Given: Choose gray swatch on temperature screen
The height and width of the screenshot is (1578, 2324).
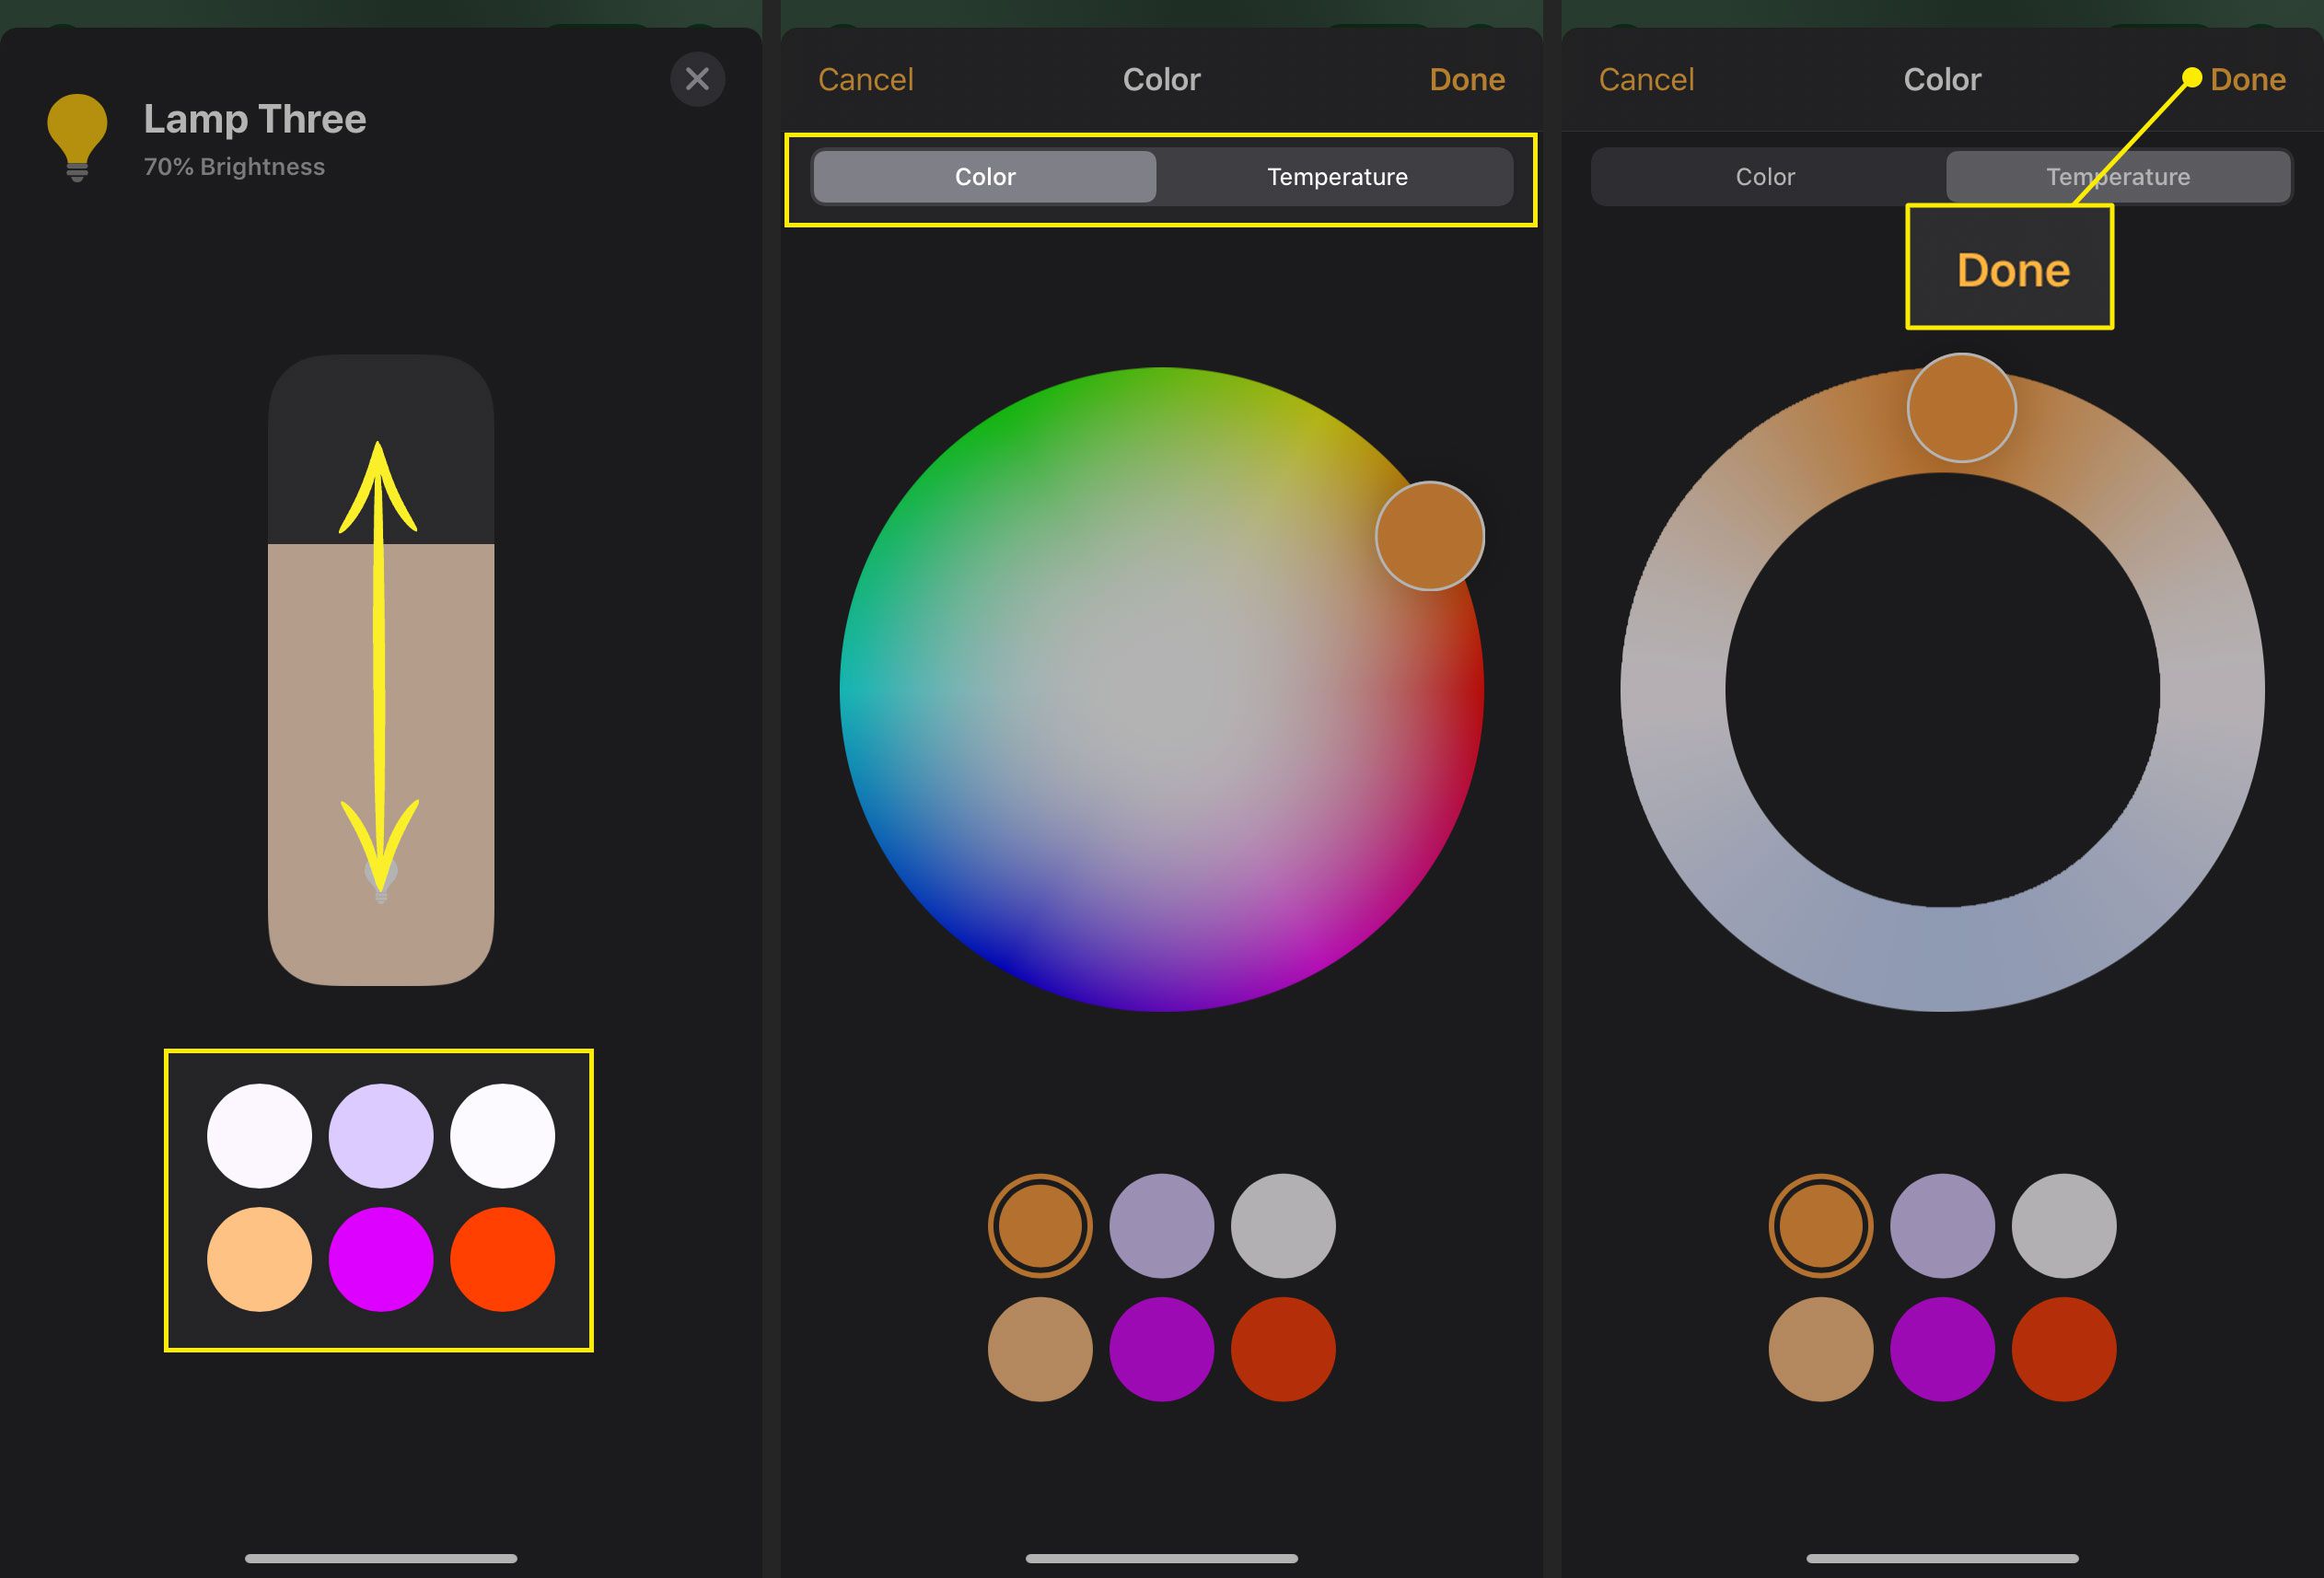Looking at the screenshot, I should (x=2064, y=1226).
